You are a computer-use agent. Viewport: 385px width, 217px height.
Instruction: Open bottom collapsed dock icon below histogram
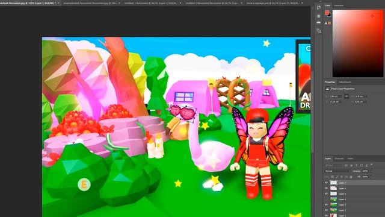click(319, 31)
